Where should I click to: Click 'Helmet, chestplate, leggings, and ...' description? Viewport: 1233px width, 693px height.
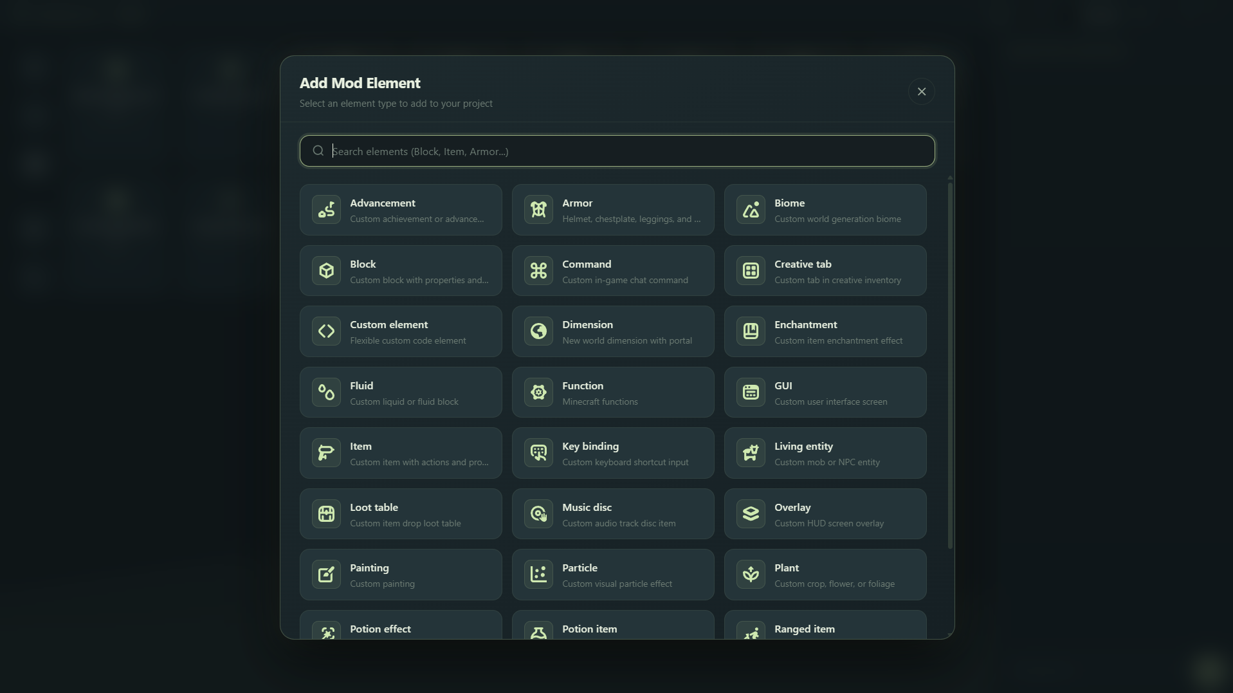(631, 219)
